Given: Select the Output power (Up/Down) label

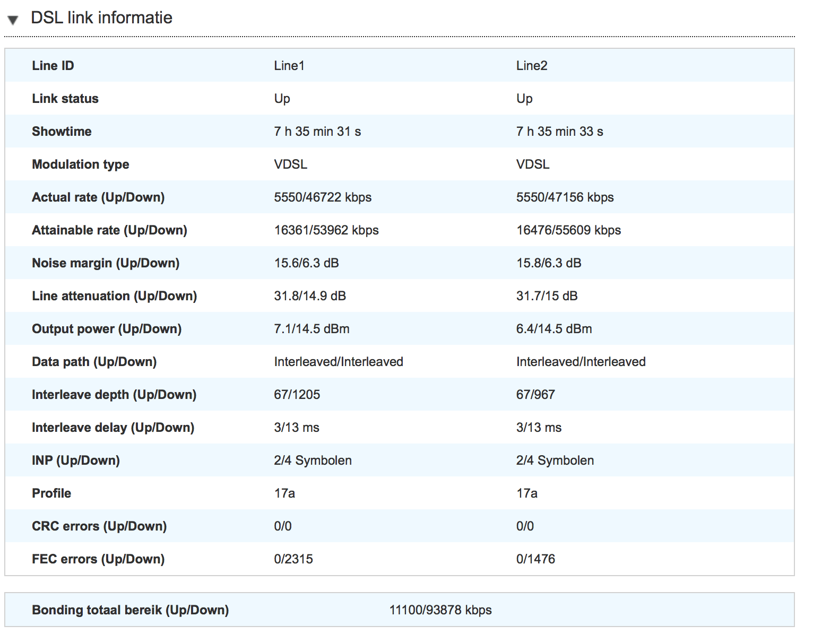Looking at the screenshot, I should point(107,329).
